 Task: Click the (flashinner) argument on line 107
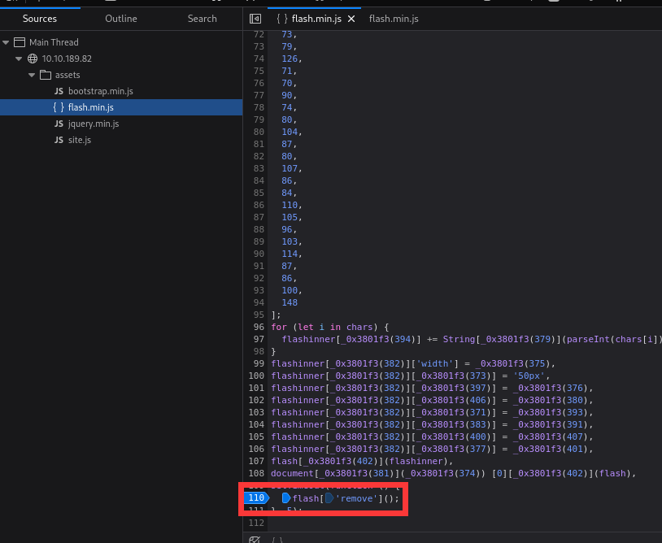[x=416, y=461]
